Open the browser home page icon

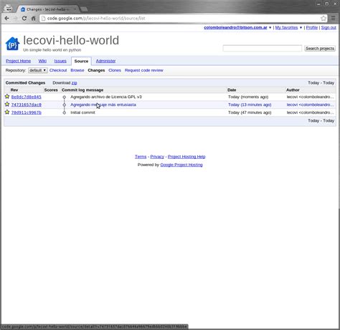[x=34, y=18]
